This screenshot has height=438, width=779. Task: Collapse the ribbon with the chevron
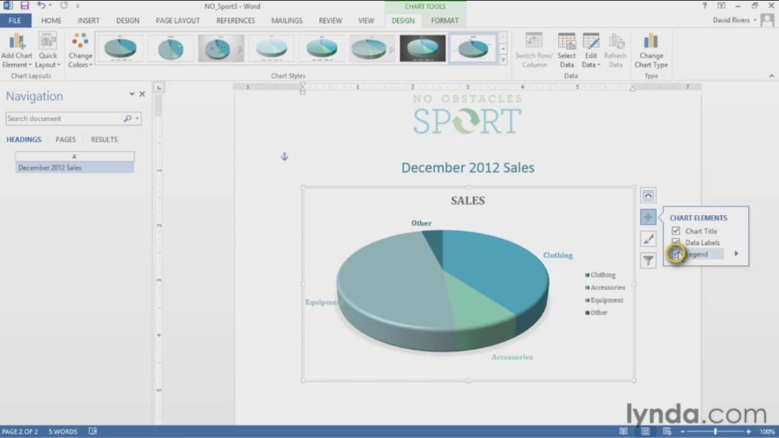(772, 76)
